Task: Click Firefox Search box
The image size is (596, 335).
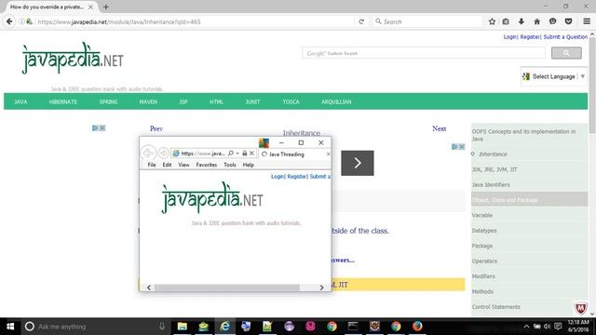Action: click(x=427, y=21)
